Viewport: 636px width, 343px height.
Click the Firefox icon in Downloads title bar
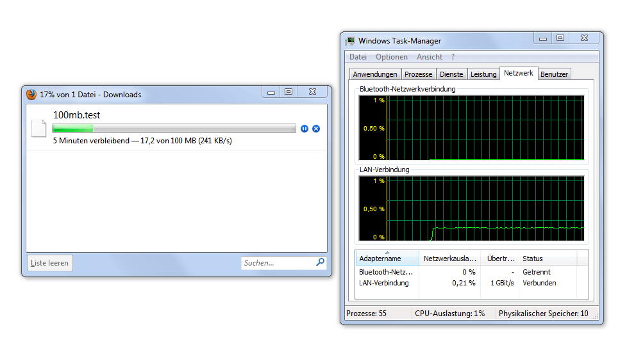31,94
